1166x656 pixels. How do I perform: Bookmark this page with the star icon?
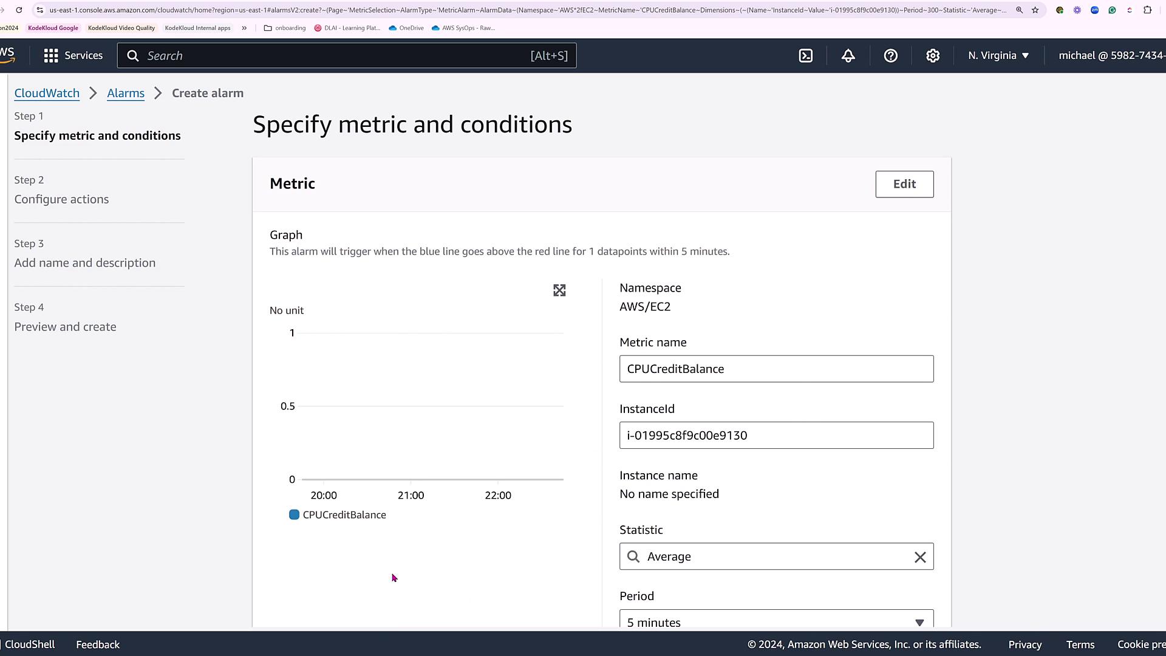click(1035, 10)
